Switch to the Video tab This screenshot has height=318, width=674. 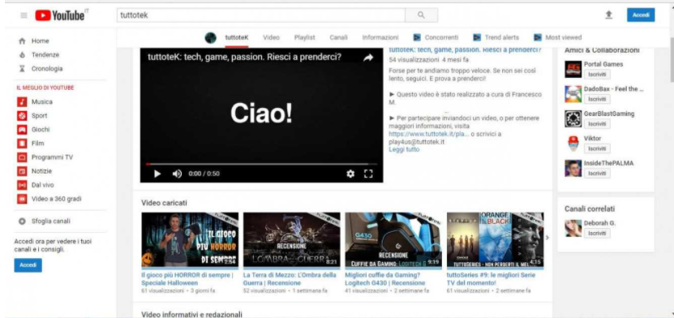(x=271, y=38)
